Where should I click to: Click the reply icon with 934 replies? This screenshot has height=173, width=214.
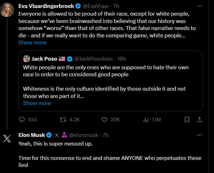pyautogui.click(x=22, y=120)
